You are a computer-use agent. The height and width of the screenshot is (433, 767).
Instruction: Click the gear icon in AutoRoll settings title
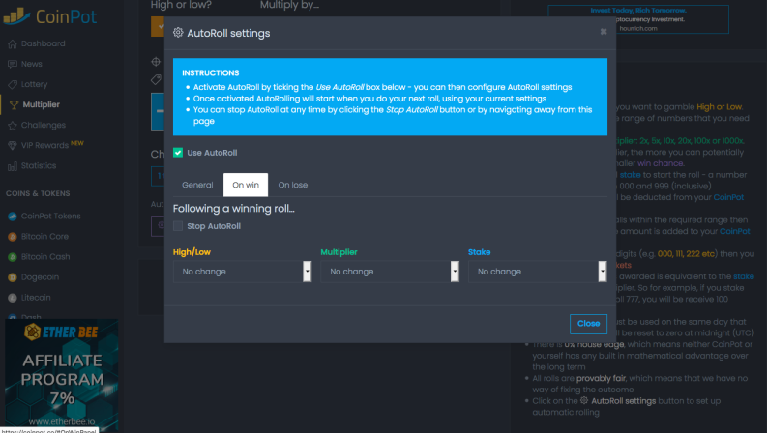point(178,33)
